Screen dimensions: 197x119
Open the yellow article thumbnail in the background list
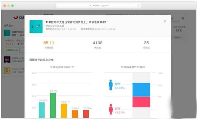click(7, 70)
